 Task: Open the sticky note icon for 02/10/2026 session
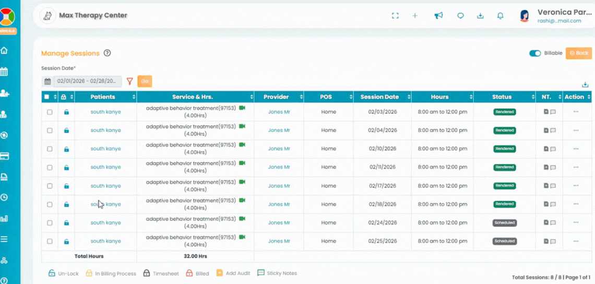tap(553, 149)
